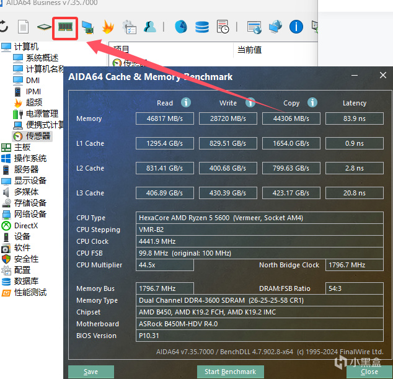This screenshot has width=393, height=379.
Task: Show Read benchmark info icon
Action: 186,102
